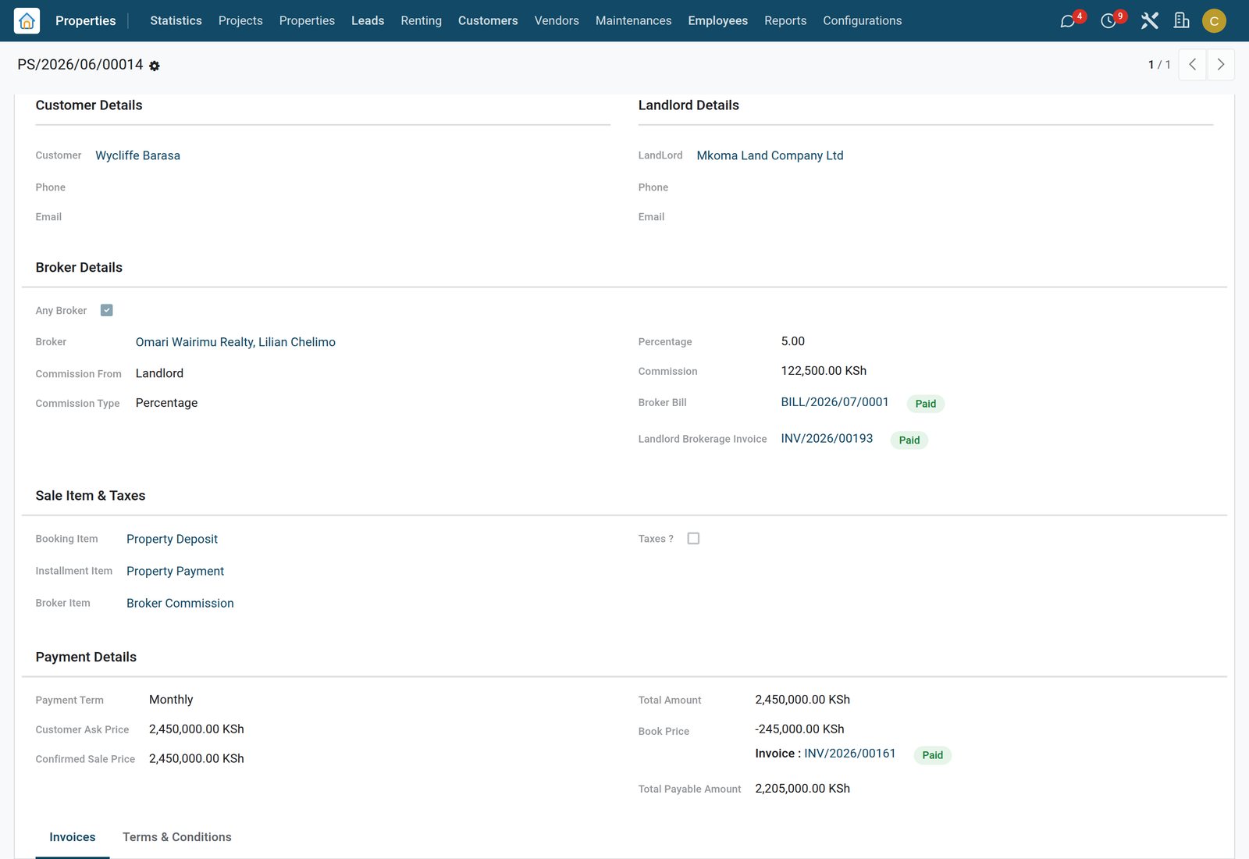This screenshot has height=859, width=1249.
Task: Click the company building icon
Action: coord(1182,21)
